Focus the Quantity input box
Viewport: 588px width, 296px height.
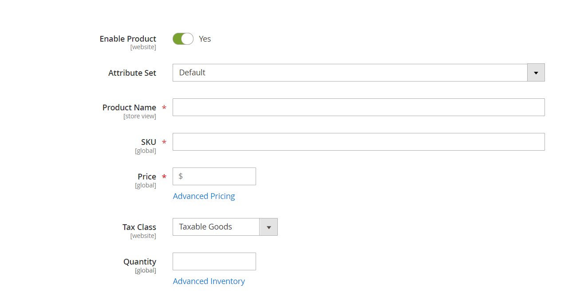click(x=214, y=261)
